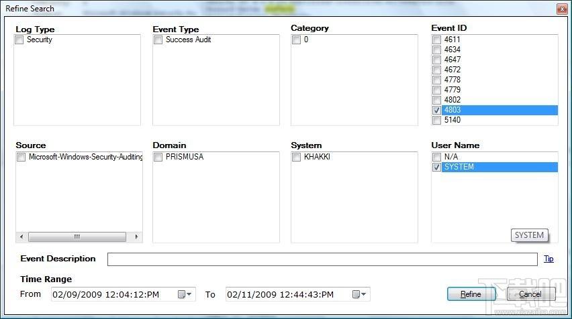572x319 pixels.
Task: Open the From date calendar dropdown
Action: (185, 294)
